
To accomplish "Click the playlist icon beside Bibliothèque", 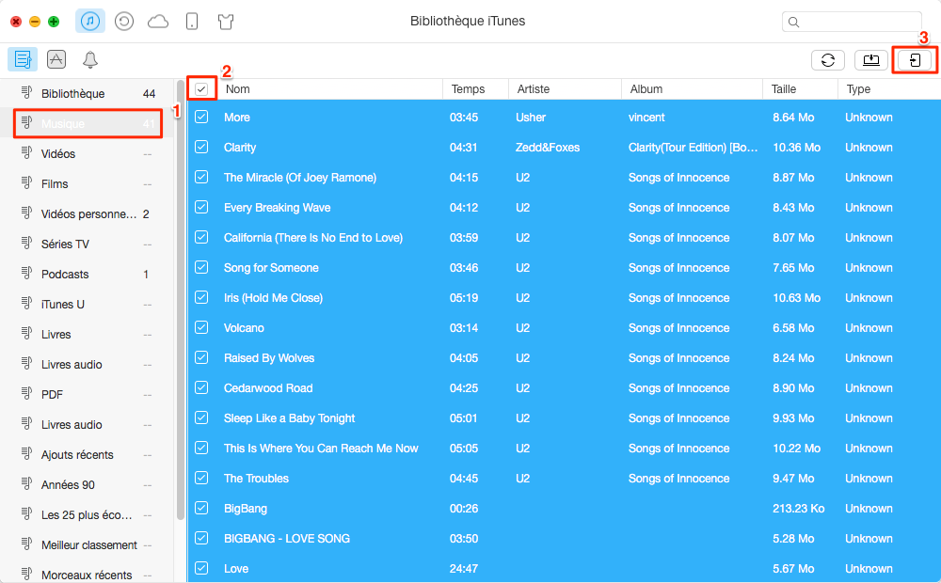I will [26, 92].
